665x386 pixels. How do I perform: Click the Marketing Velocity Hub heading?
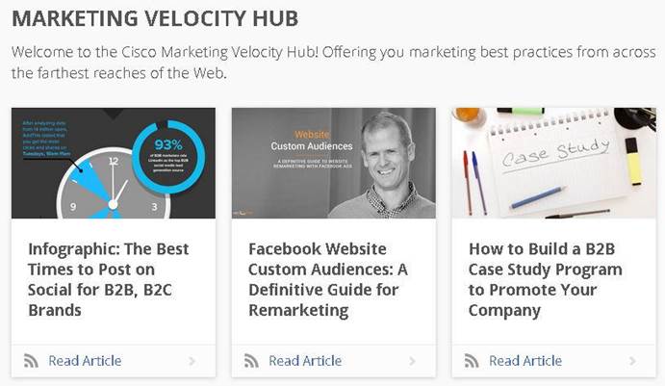click(x=155, y=18)
